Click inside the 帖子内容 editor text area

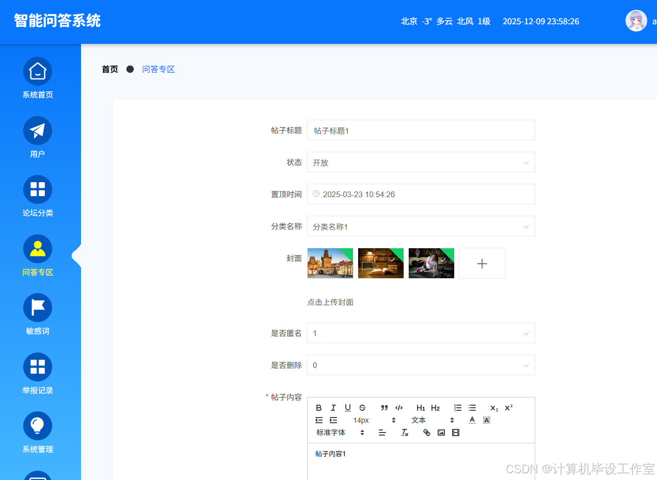pos(421,461)
